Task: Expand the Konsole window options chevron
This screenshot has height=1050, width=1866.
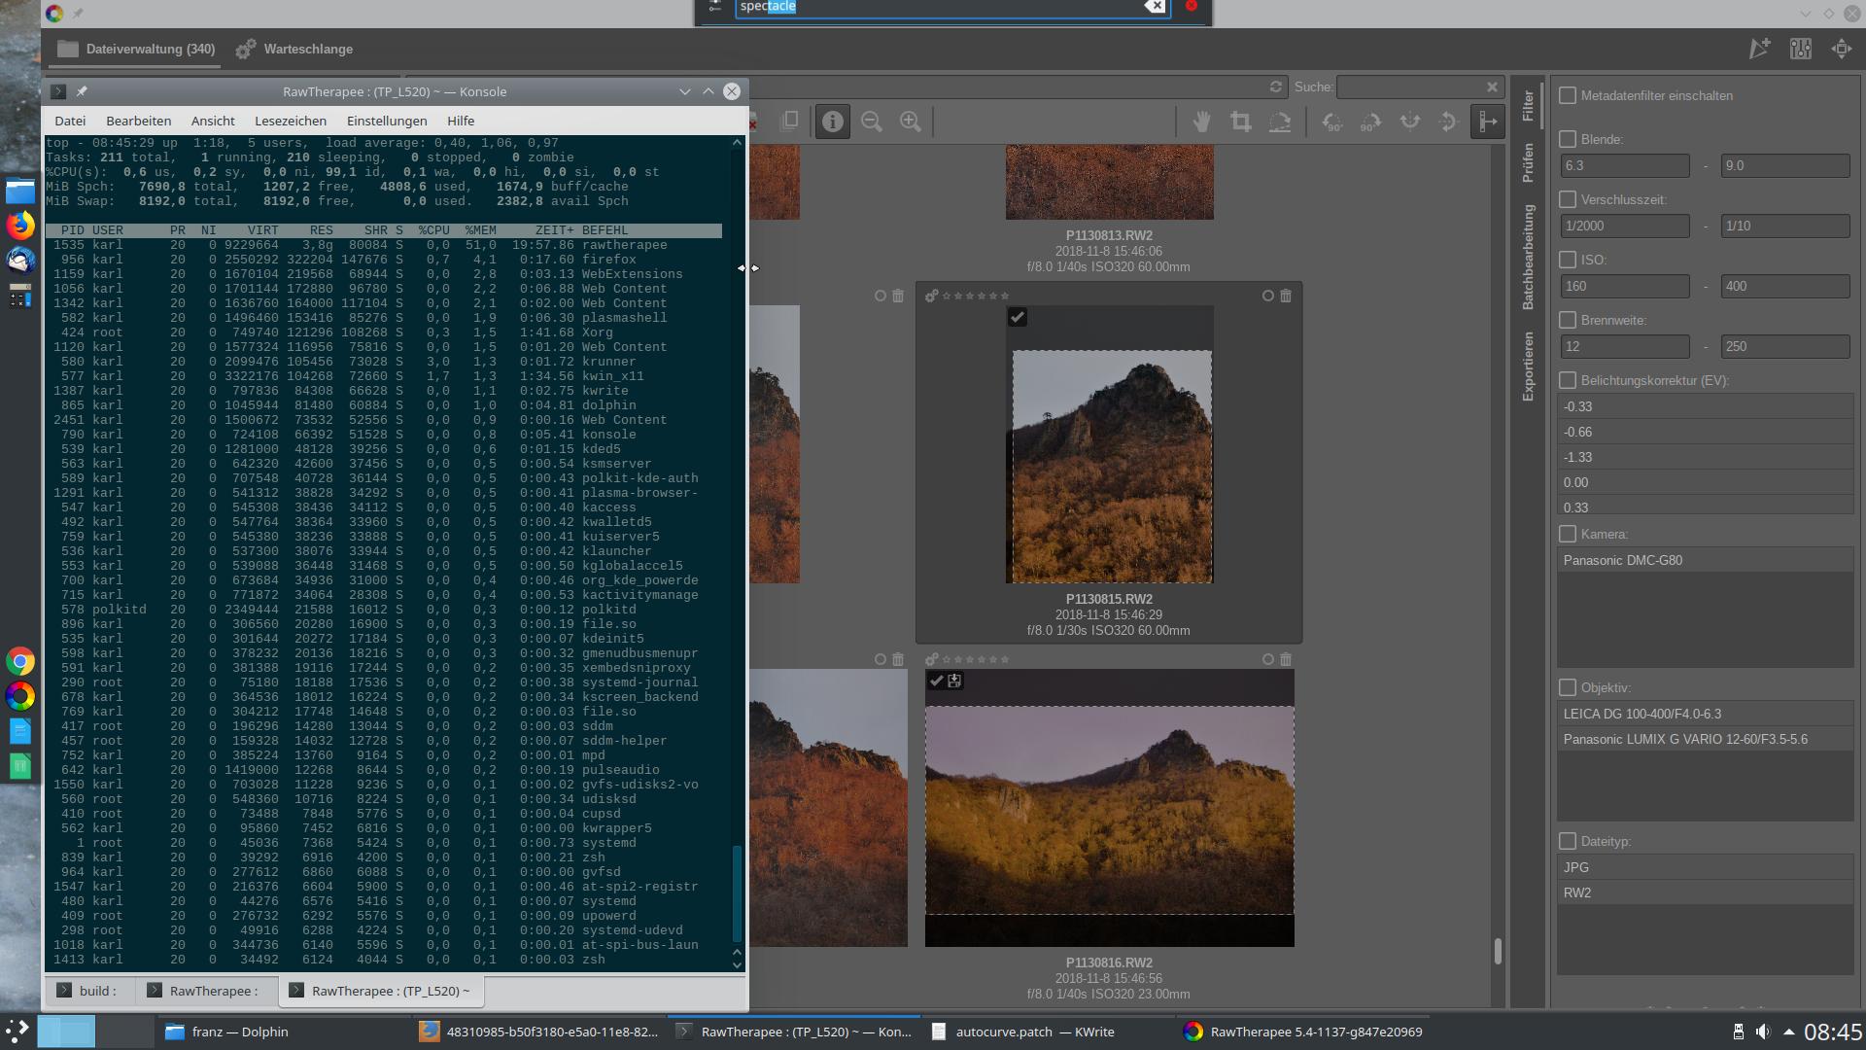Action: click(x=686, y=91)
